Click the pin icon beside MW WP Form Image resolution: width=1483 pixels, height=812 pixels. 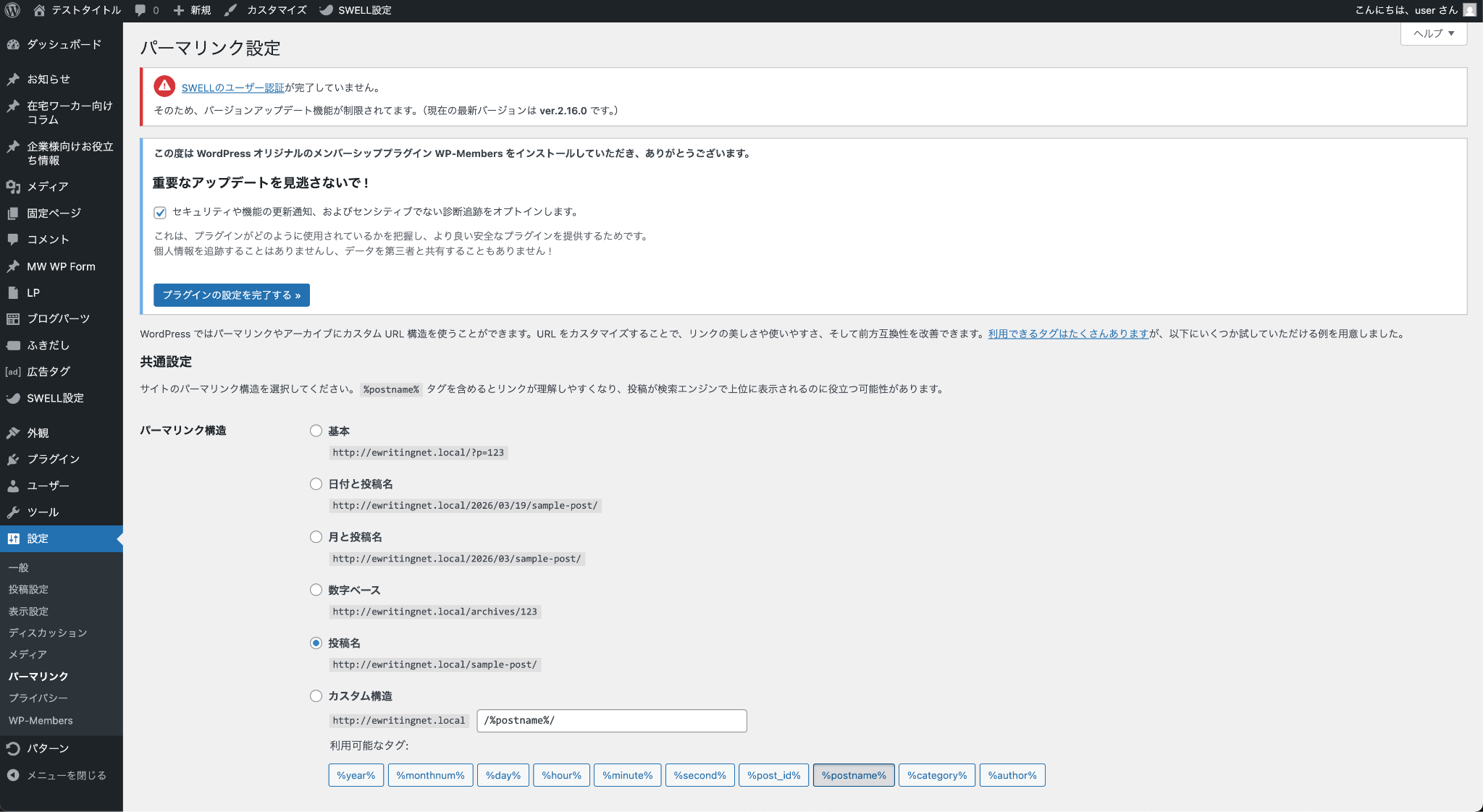click(13, 266)
